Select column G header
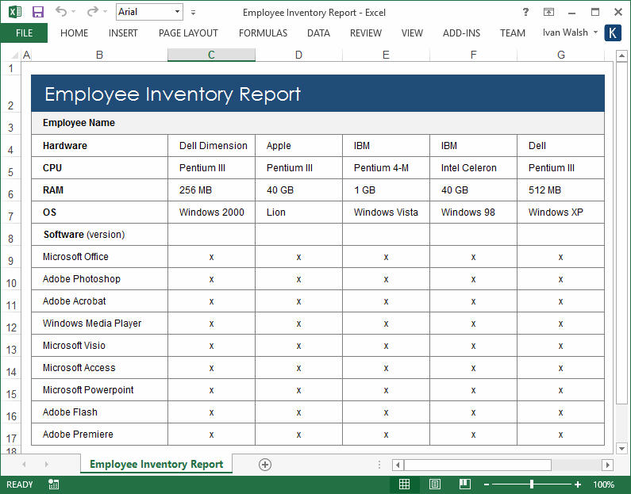Image resolution: width=631 pixels, height=494 pixels. coord(561,55)
